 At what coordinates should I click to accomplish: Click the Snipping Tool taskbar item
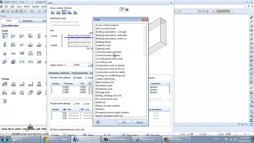tap(146, 139)
